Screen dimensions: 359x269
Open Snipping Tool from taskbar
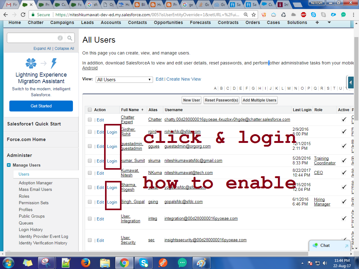[46, 263]
